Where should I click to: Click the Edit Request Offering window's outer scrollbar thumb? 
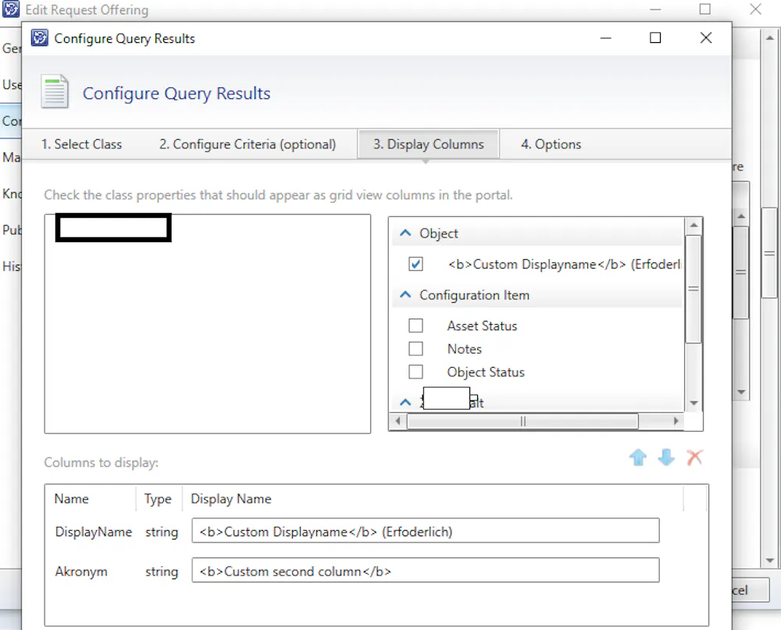(770, 253)
